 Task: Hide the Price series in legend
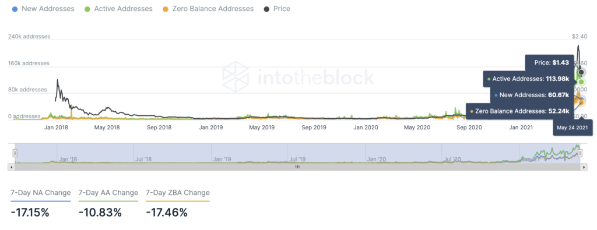(277, 8)
